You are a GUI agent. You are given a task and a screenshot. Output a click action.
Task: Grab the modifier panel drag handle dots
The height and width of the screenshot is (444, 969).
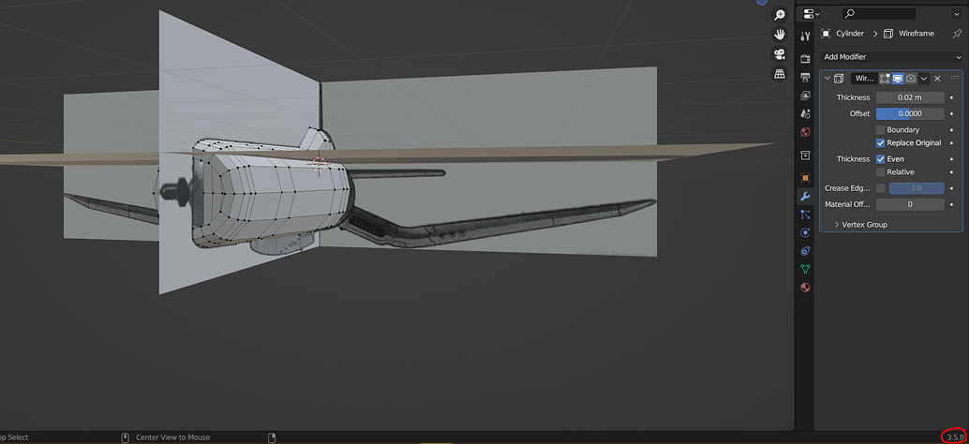[x=955, y=79]
